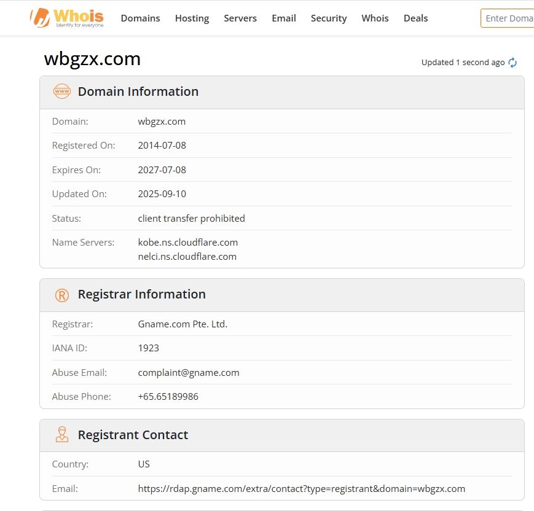This screenshot has height=511, width=534.
Task: Click the Updated On: label
Action: pos(79,194)
